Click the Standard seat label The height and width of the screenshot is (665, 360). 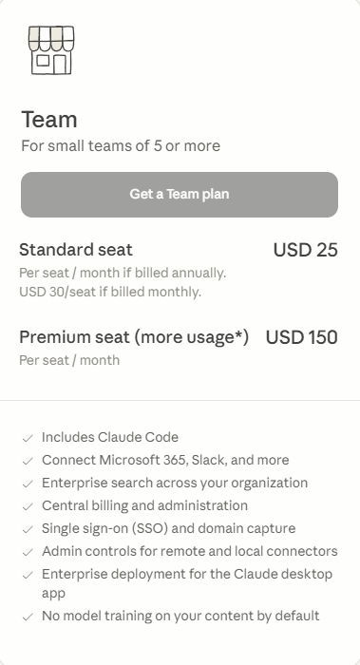click(x=76, y=249)
